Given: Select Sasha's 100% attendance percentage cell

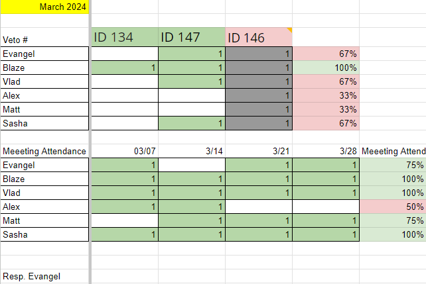Looking at the screenshot, I should click(x=393, y=234).
